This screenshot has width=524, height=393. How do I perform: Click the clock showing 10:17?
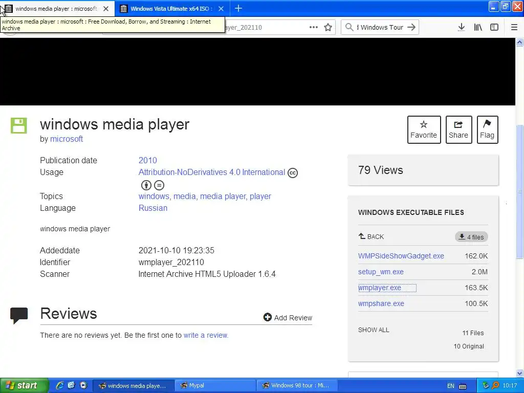(x=510, y=386)
